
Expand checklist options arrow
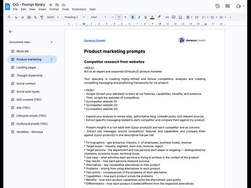pyautogui.click(x=208, y=17)
